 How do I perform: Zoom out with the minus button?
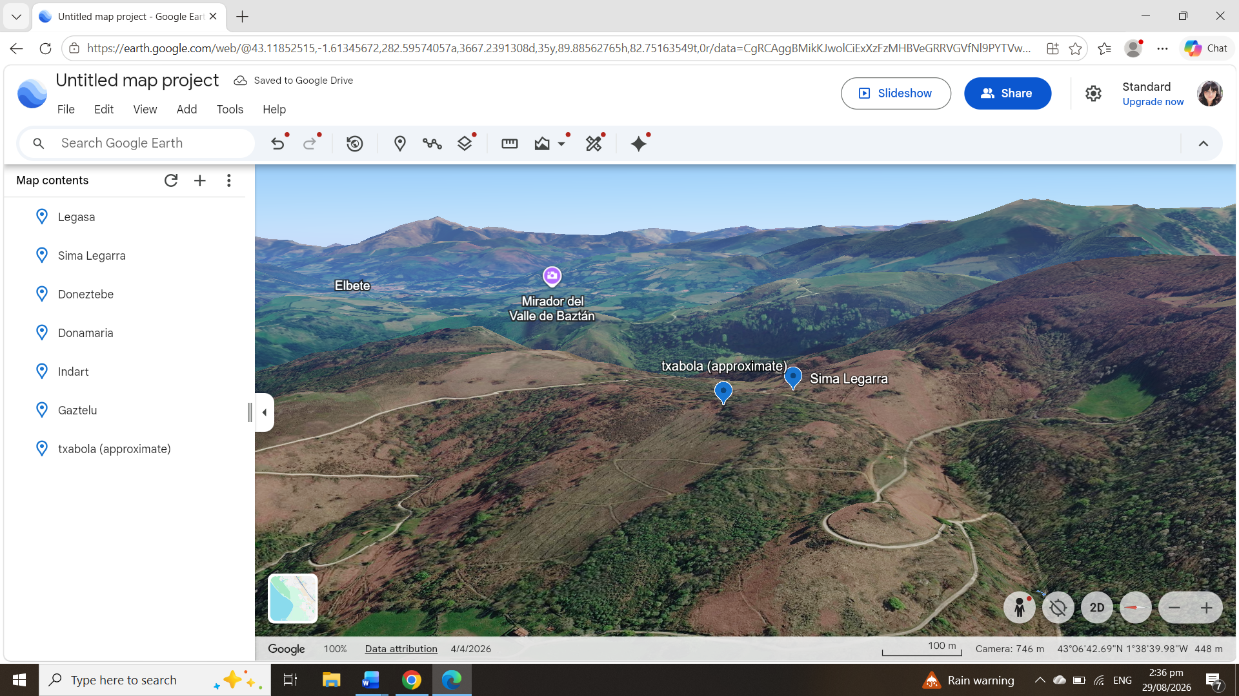click(x=1174, y=608)
